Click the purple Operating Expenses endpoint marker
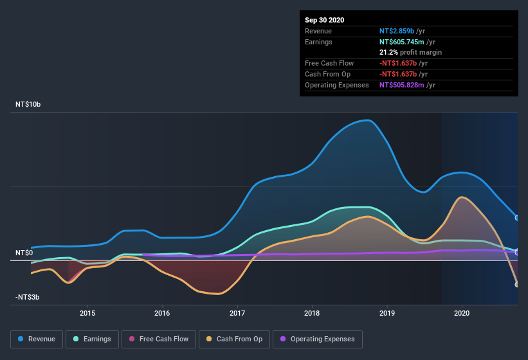The height and width of the screenshot is (360, 528). pos(517,253)
